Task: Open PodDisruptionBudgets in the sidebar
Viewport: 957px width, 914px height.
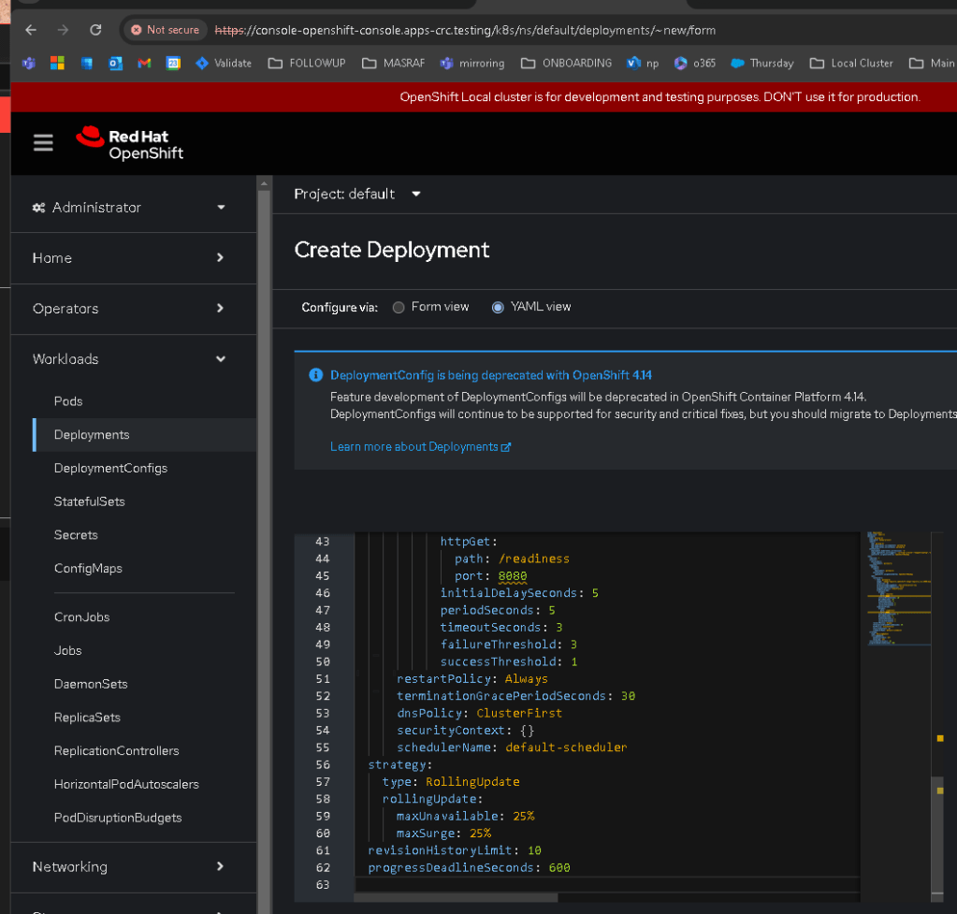Action: click(x=118, y=819)
